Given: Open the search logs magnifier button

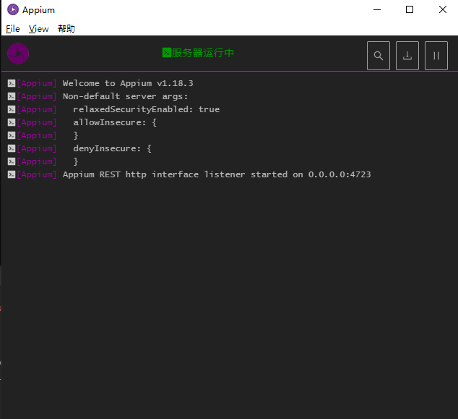Looking at the screenshot, I should [x=379, y=56].
